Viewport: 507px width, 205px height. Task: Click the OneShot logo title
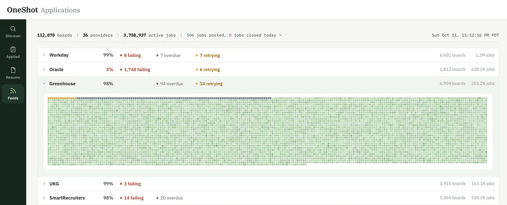click(x=22, y=10)
